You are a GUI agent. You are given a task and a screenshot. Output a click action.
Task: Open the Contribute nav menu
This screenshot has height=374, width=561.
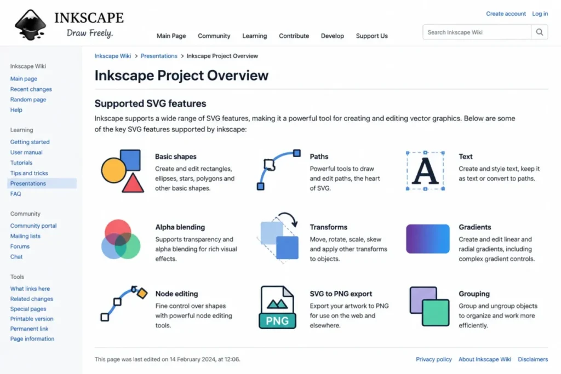(x=294, y=36)
